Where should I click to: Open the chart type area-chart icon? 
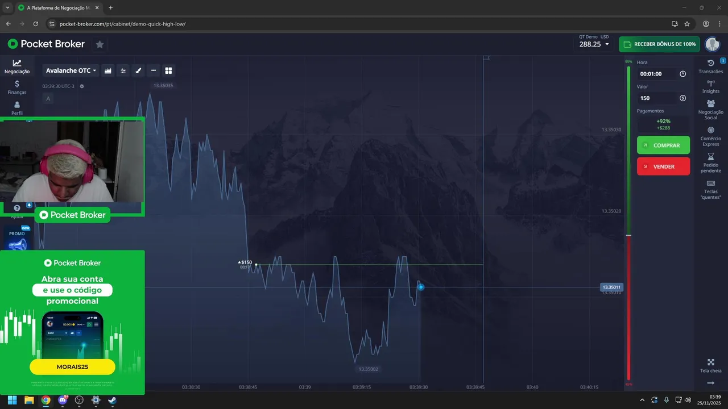[107, 70]
